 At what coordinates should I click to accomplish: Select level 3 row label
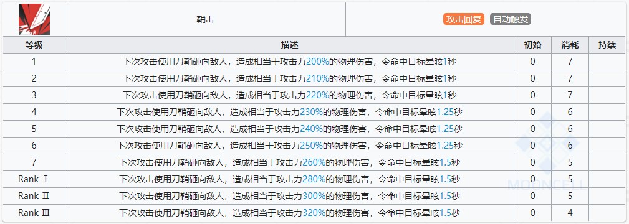[34, 95]
